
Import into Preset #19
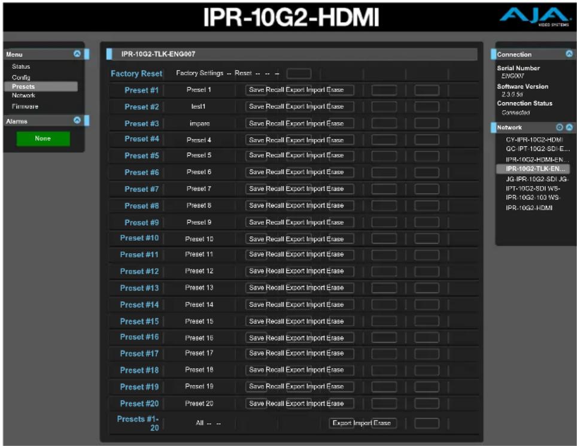click(x=315, y=386)
